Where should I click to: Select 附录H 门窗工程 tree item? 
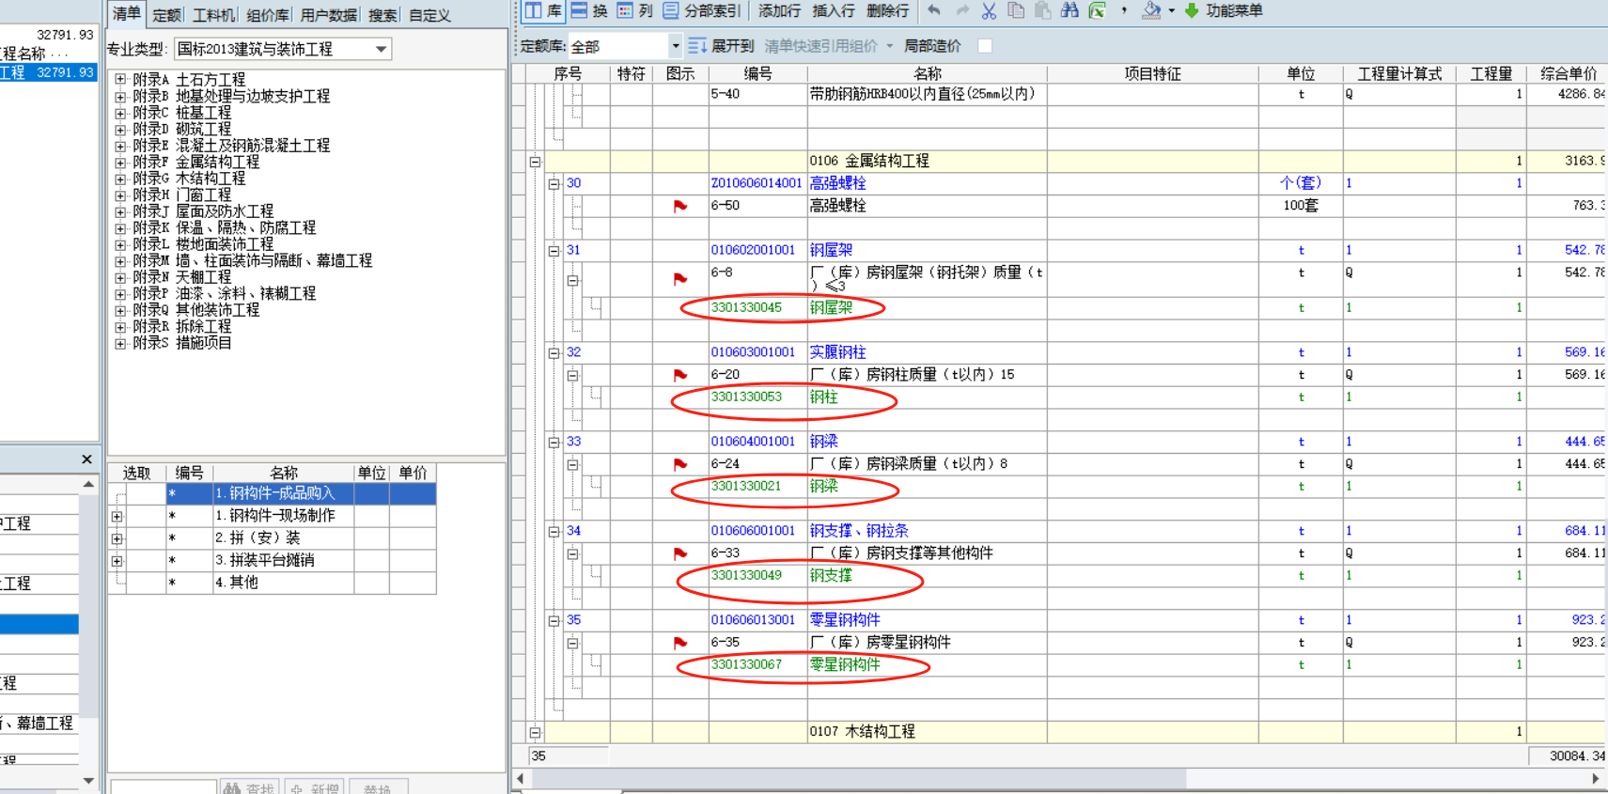click(182, 195)
